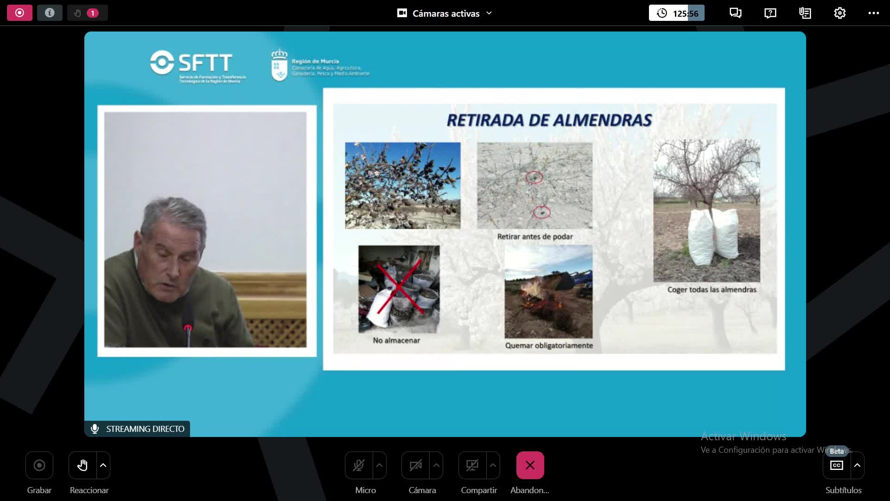The image size is (890, 501).
Task: Click the microphone icon beside STREAMING DIRECTO
Action: (95, 429)
